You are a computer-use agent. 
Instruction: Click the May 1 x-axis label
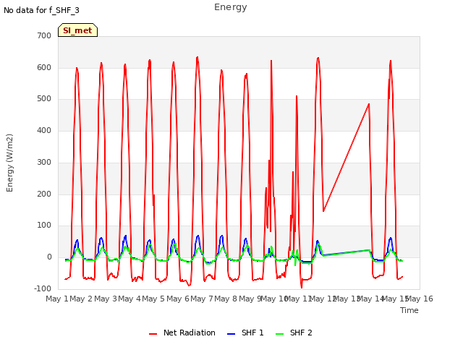click(x=57, y=299)
